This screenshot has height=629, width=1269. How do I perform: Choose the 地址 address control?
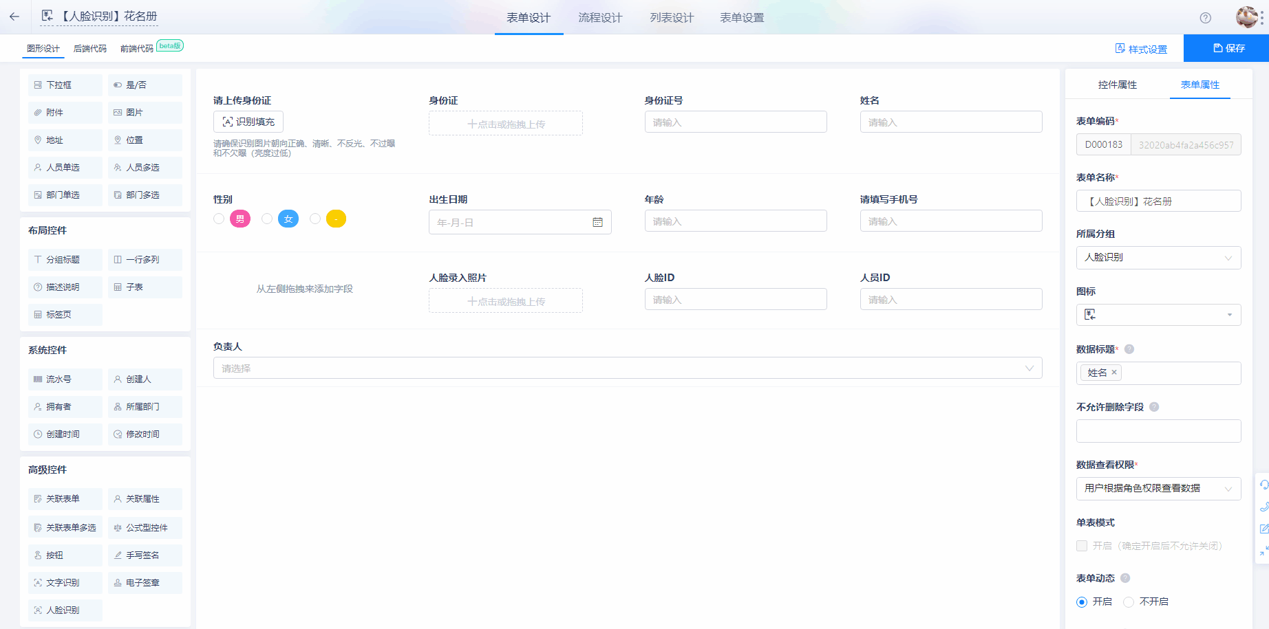point(65,140)
